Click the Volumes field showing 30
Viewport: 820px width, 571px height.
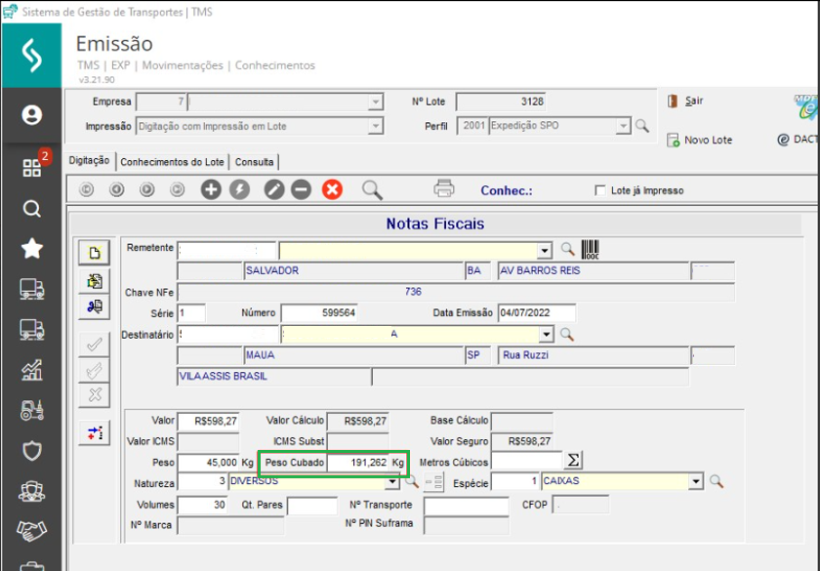pyautogui.click(x=202, y=506)
